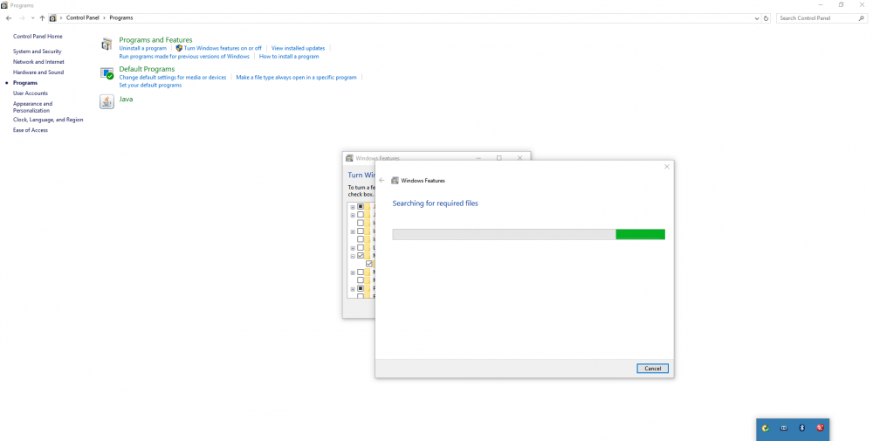This screenshot has width=873, height=441.
Task: Click the shield icon beside Turn Windows features
Action: click(179, 48)
